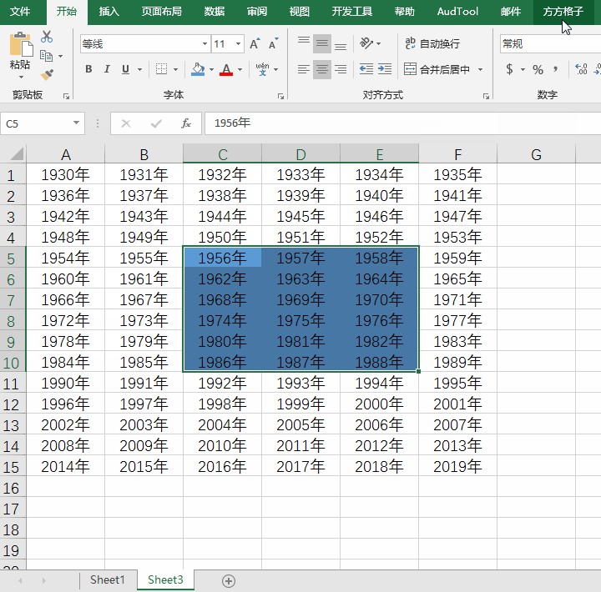Increase font size with large A icon
The width and height of the screenshot is (601, 592).
255,43
